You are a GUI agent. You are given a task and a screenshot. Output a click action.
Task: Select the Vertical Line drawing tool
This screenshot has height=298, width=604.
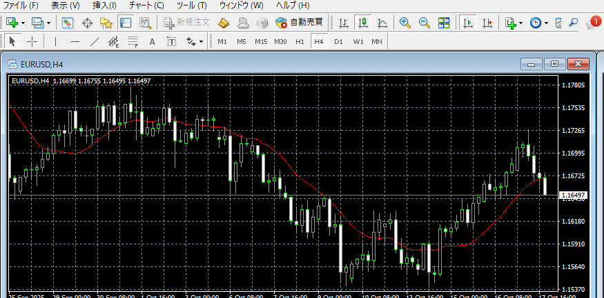[56, 41]
